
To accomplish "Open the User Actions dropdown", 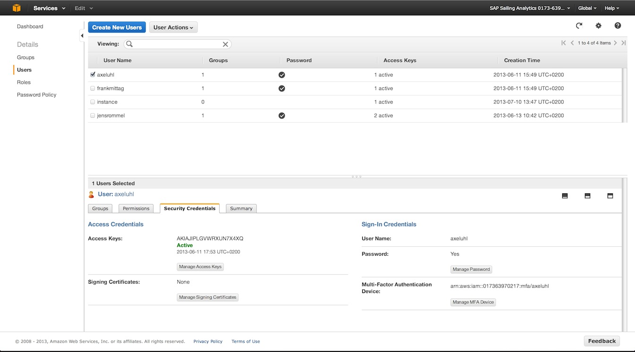I will [x=173, y=27].
